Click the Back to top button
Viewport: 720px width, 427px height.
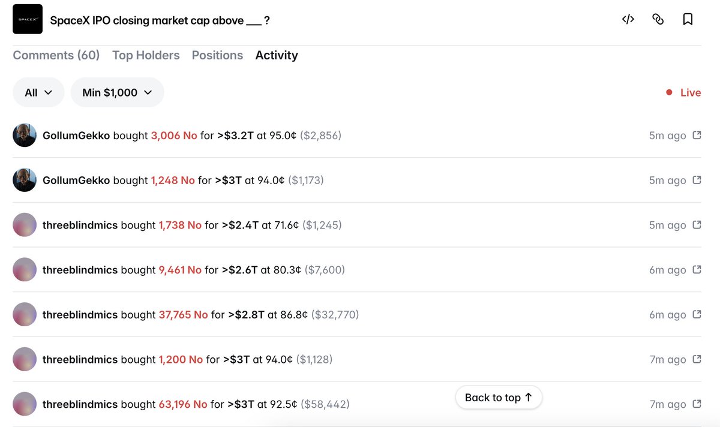[499, 398]
